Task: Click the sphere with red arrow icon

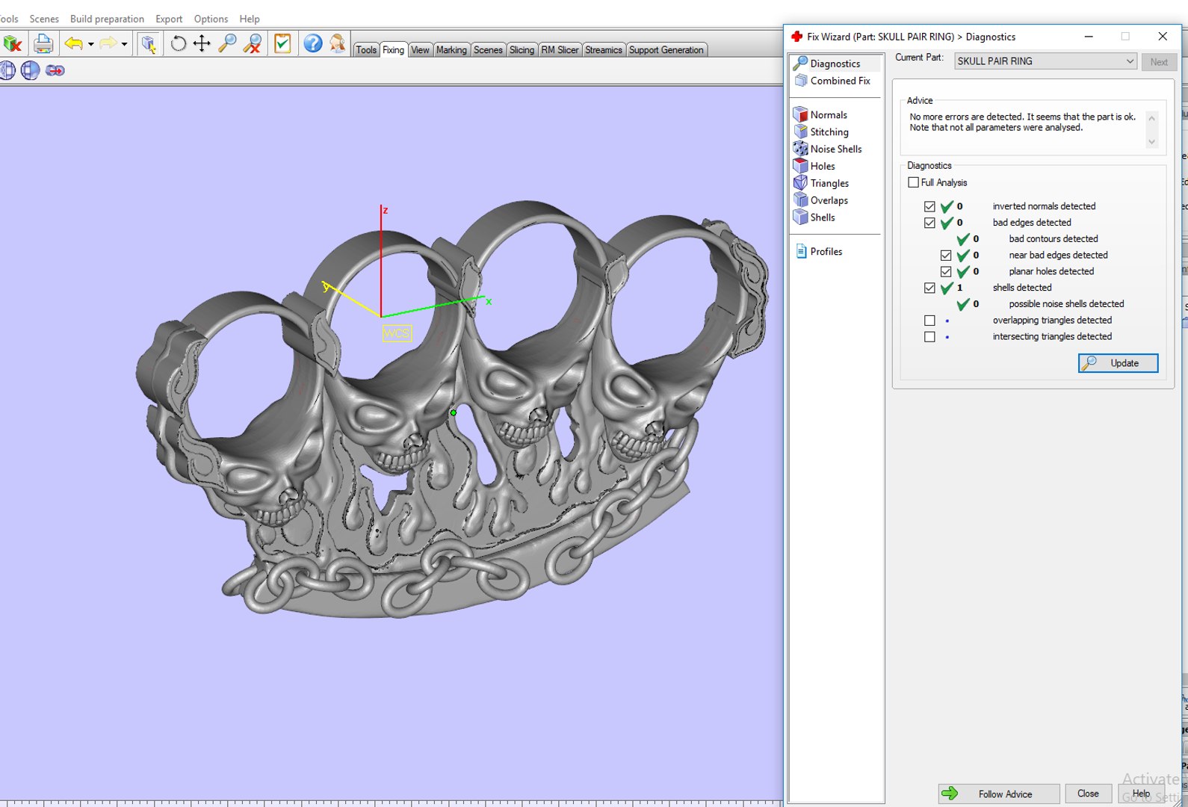Action: pyautogui.click(x=55, y=70)
